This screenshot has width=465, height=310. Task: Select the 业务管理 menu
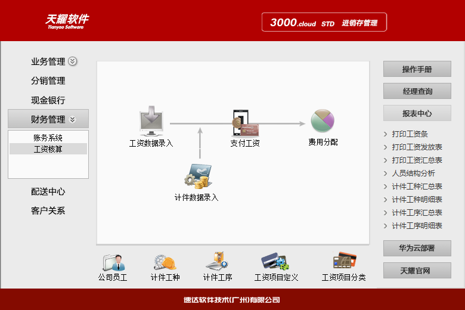(48, 62)
